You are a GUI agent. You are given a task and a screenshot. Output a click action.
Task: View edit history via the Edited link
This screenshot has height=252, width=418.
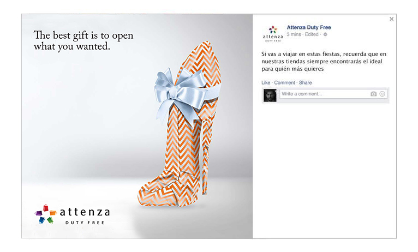[x=312, y=34]
